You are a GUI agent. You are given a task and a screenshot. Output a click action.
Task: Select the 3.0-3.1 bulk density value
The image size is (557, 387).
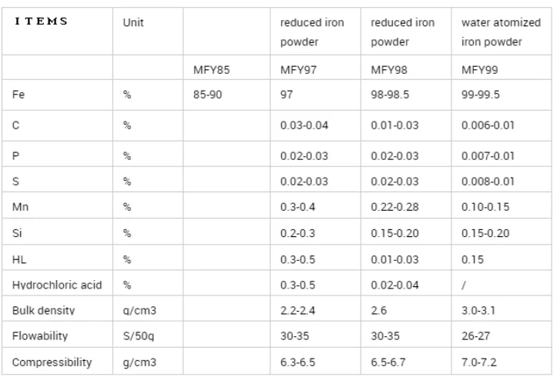pyautogui.click(x=478, y=311)
